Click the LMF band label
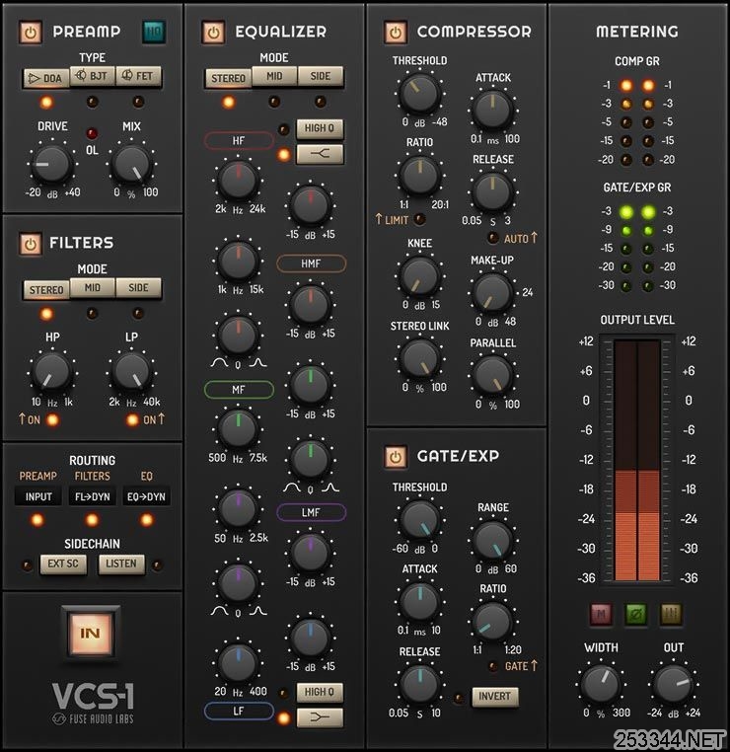 click(311, 512)
